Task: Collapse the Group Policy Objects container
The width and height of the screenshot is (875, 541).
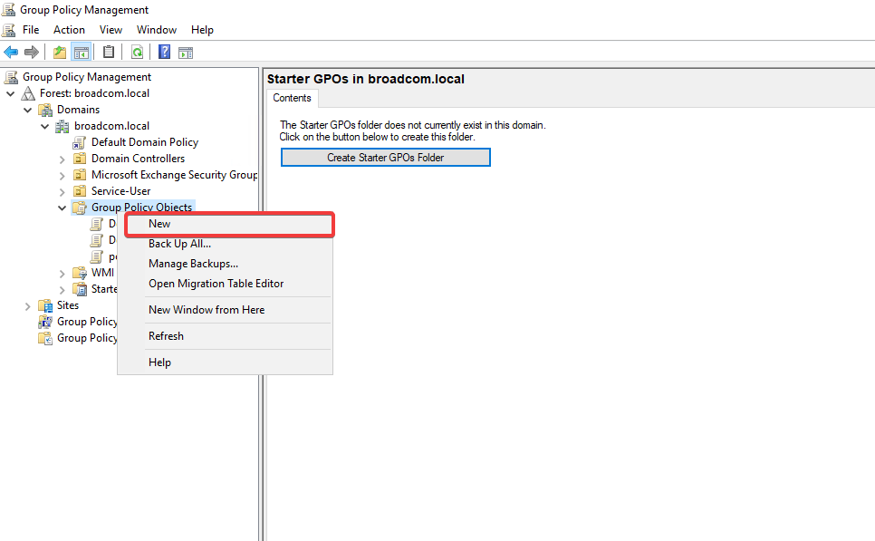Action: point(62,208)
